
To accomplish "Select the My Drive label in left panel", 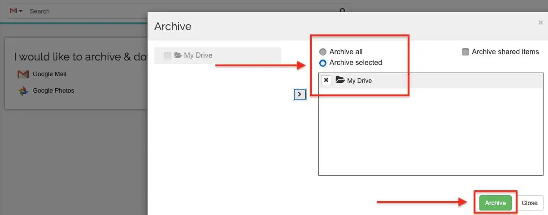I will 198,56.
